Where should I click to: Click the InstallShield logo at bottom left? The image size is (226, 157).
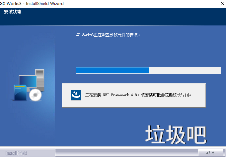click(16, 153)
